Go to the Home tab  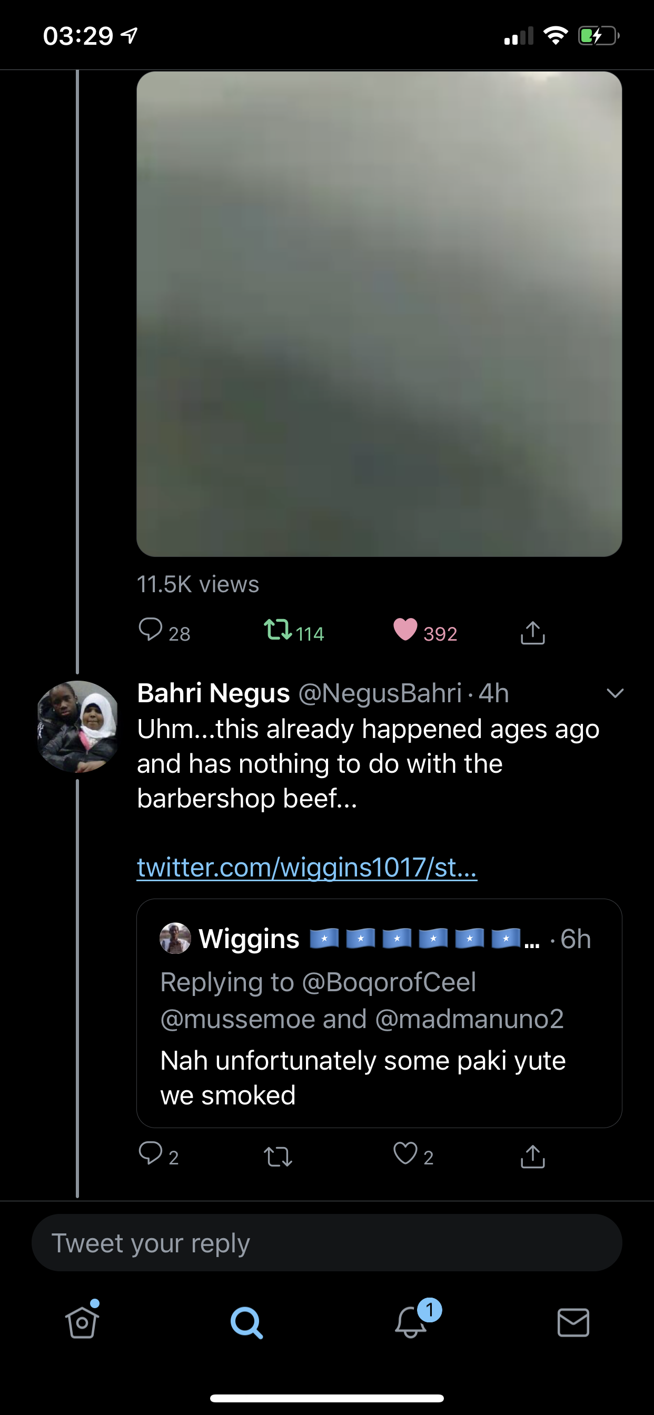(82, 1322)
